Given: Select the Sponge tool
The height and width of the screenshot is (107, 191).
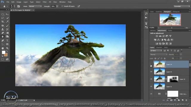Looking at the screenshot, I should 7,37.
